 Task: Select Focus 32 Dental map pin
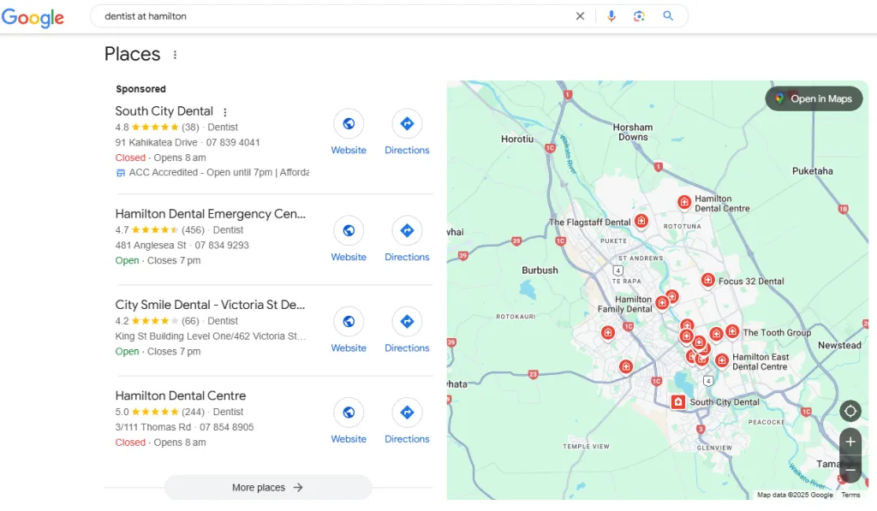click(708, 280)
